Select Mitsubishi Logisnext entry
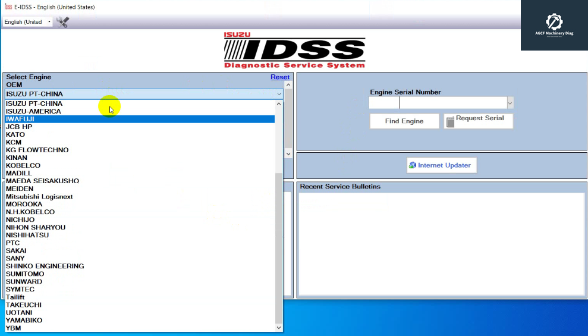 pos(140,196)
